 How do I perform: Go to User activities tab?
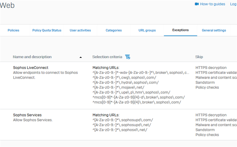click(x=80, y=30)
